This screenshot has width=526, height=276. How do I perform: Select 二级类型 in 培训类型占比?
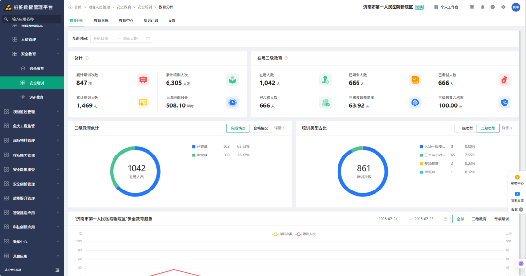(x=488, y=128)
